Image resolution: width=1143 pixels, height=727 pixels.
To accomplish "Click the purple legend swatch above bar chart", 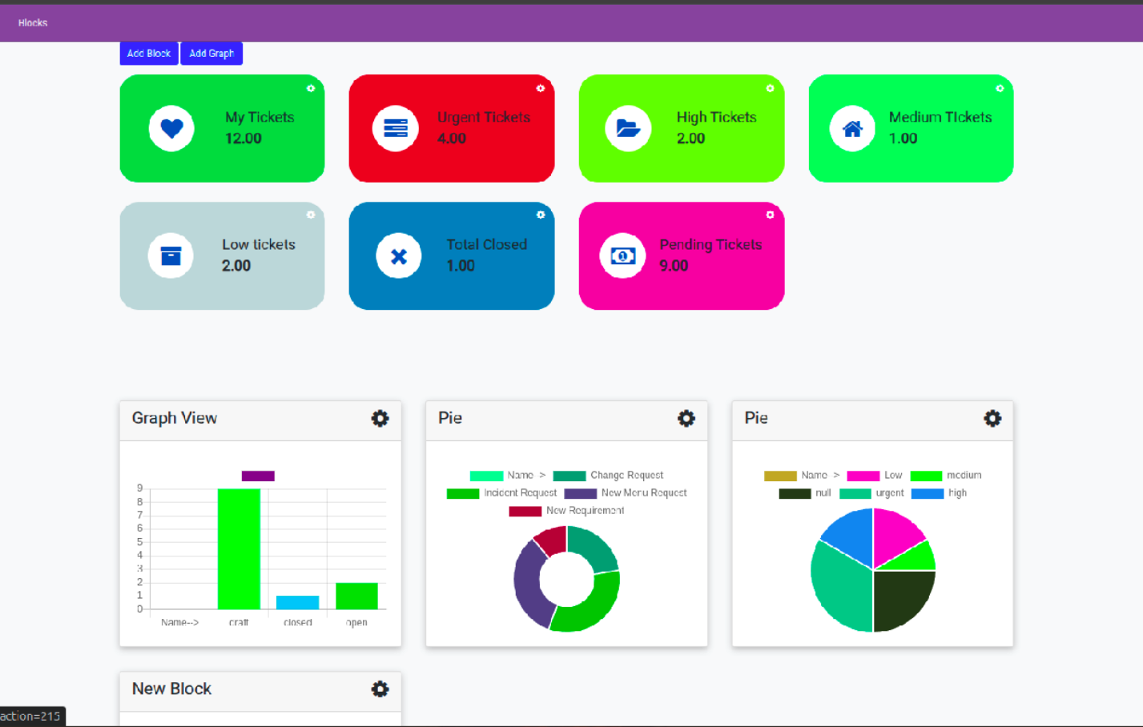I will [258, 476].
